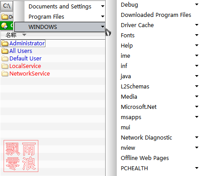The width and height of the screenshot is (201, 176).
Task: Select the LocalService folder icon
Action: (x=5, y=66)
